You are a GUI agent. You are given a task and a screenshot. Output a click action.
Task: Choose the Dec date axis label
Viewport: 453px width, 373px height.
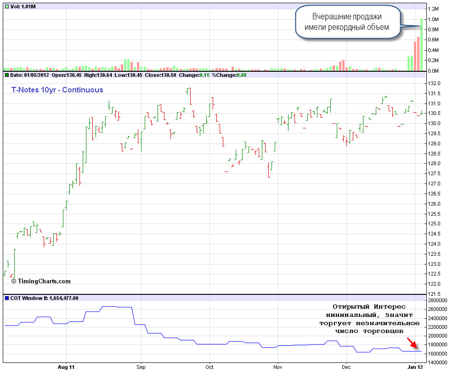pos(346,367)
